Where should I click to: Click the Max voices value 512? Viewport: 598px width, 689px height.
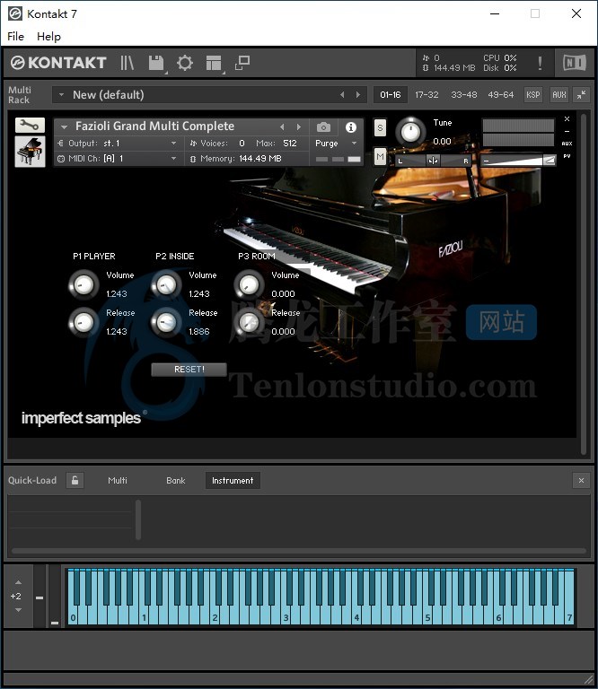[290, 144]
